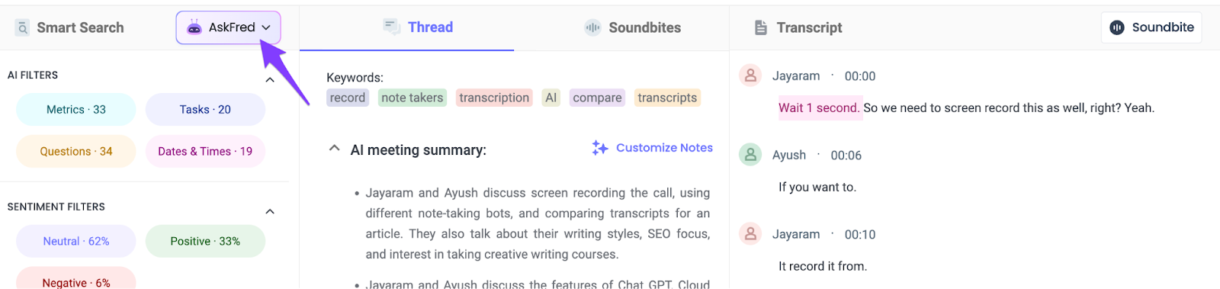
Task: Click the Soundbites waveform icon
Action: (592, 27)
